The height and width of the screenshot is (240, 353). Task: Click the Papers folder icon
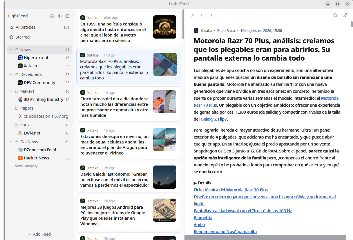17,108
